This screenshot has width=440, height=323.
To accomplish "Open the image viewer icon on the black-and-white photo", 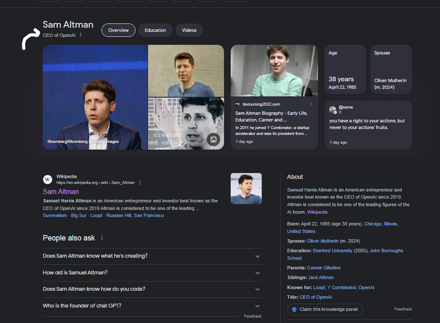I will tap(213, 140).
